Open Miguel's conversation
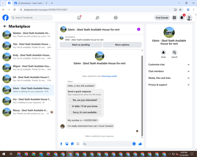 [28, 68]
